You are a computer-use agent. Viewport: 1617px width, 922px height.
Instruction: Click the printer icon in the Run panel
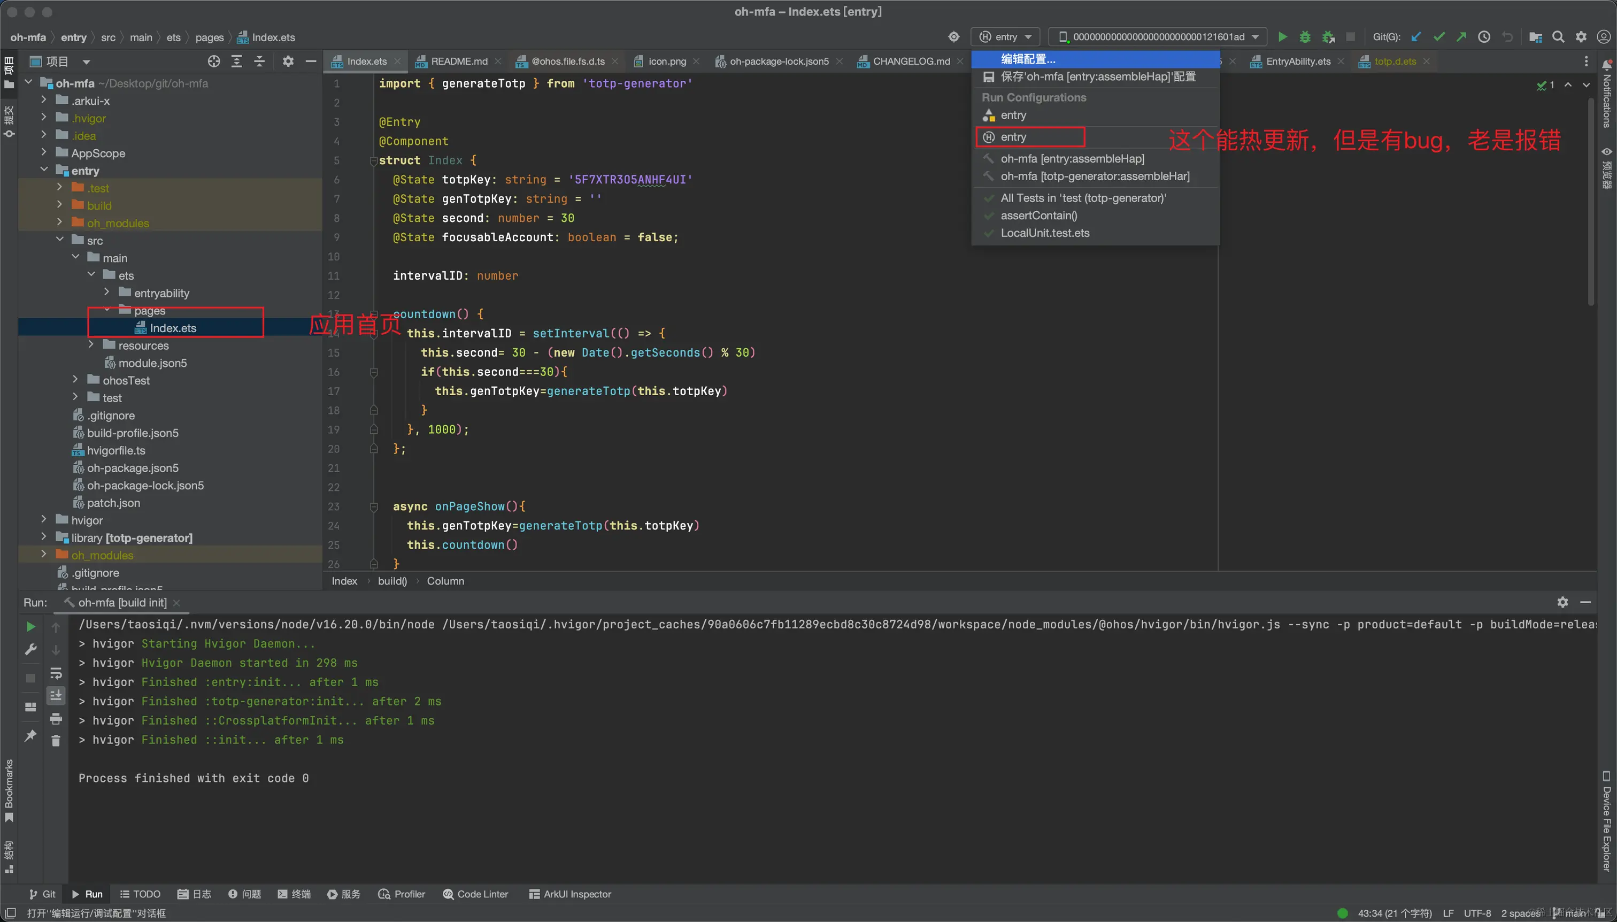coord(56,719)
